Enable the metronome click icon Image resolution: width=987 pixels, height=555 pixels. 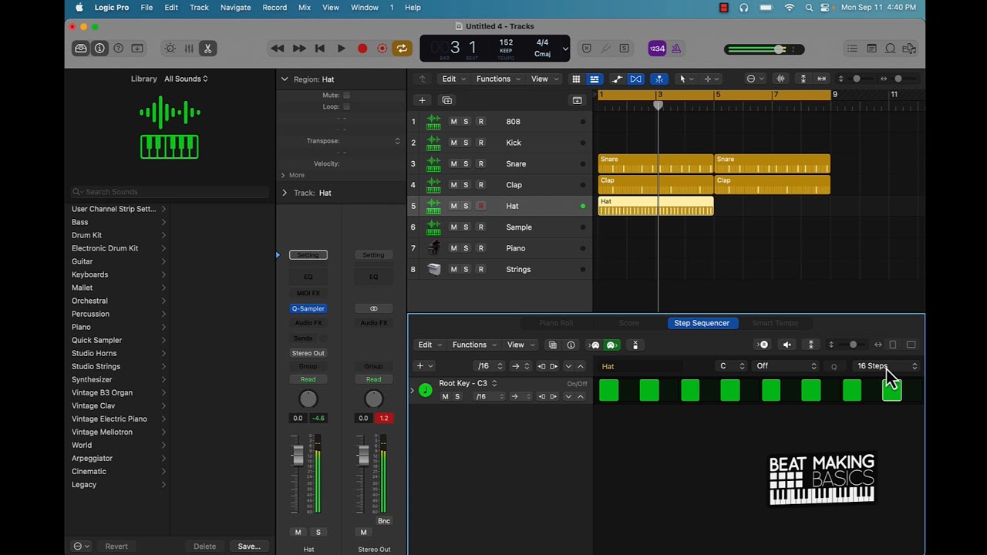point(676,49)
